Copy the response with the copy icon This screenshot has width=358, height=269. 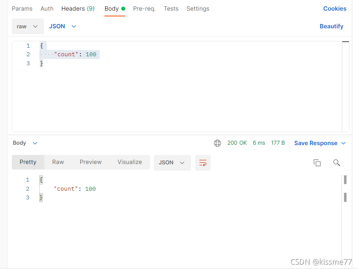click(x=317, y=163)
